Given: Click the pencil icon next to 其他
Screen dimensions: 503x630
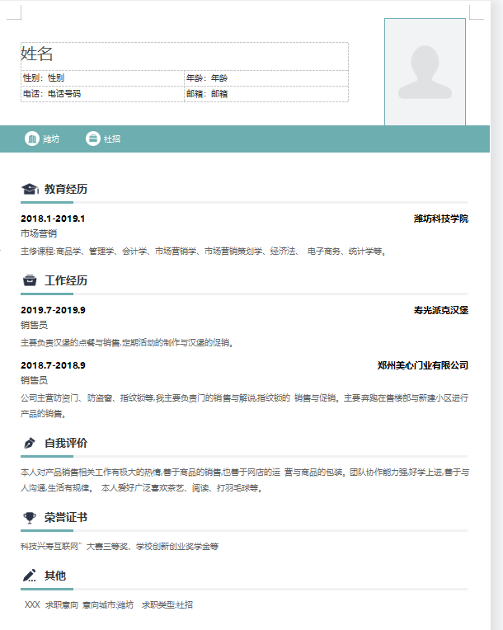Looking at the screenshot, I should pos(30,575).
